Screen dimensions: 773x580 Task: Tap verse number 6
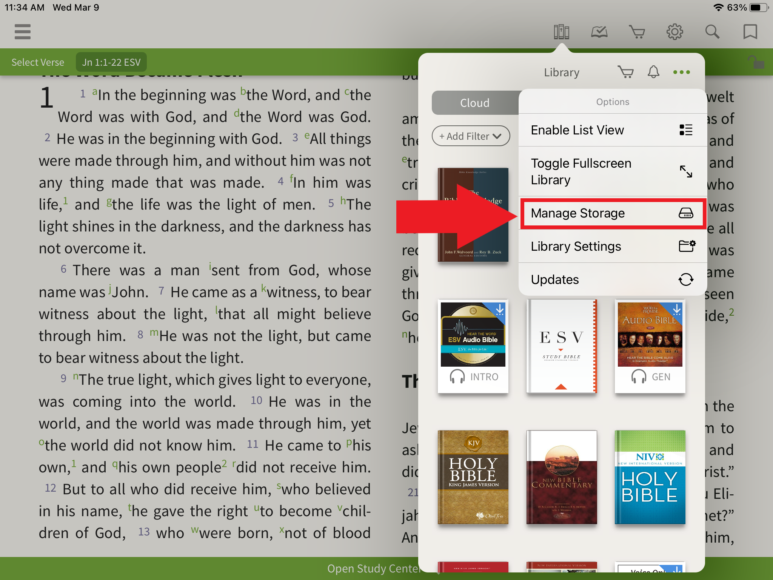point(63,269)
